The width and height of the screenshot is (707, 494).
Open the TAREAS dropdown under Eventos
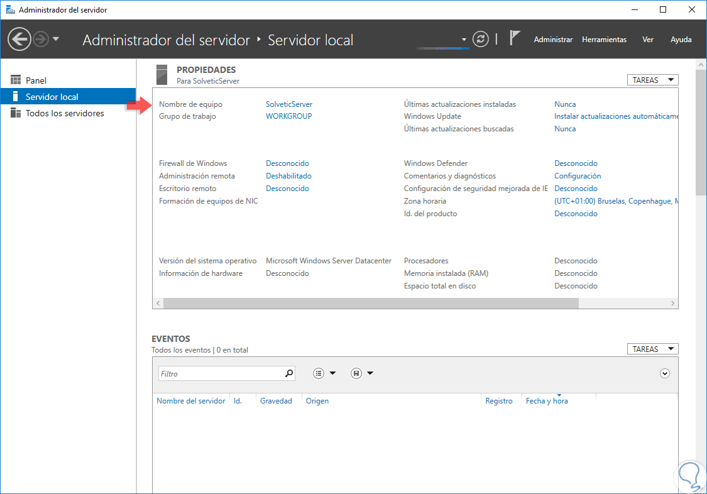[x=652, y=349]
